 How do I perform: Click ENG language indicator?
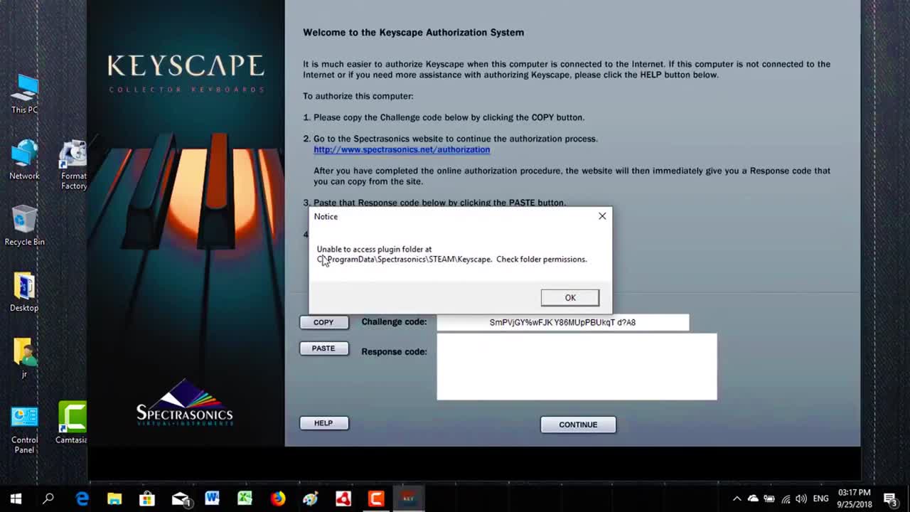[821, 498]
